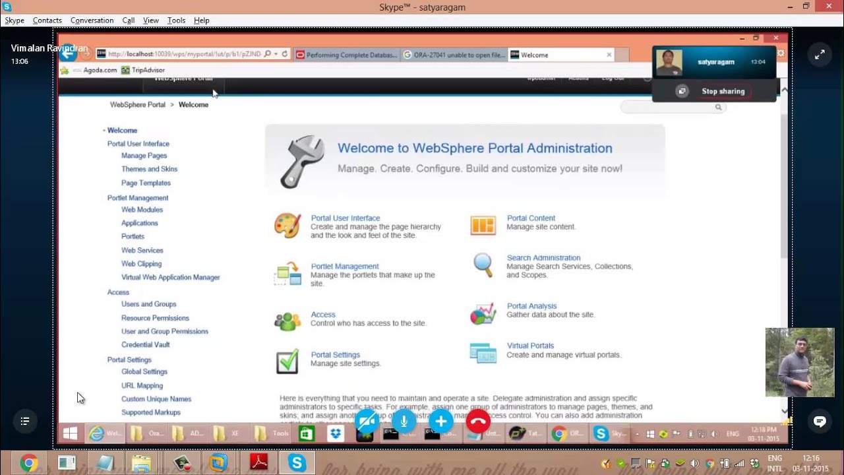Refresh the page with reload icon

click(x=285, y=54)
